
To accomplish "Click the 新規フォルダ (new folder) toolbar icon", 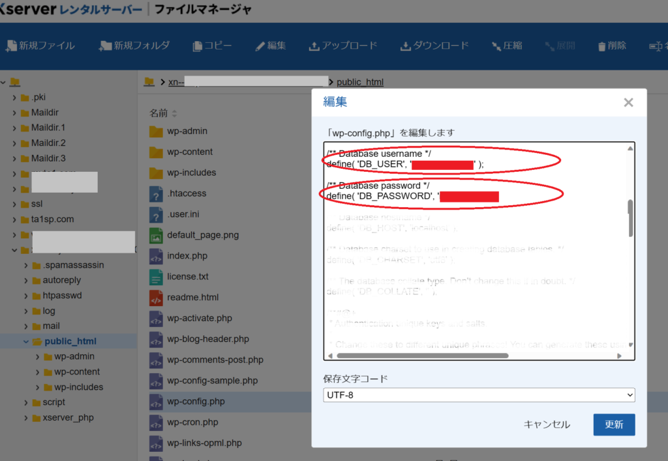I will click(106, 46).
